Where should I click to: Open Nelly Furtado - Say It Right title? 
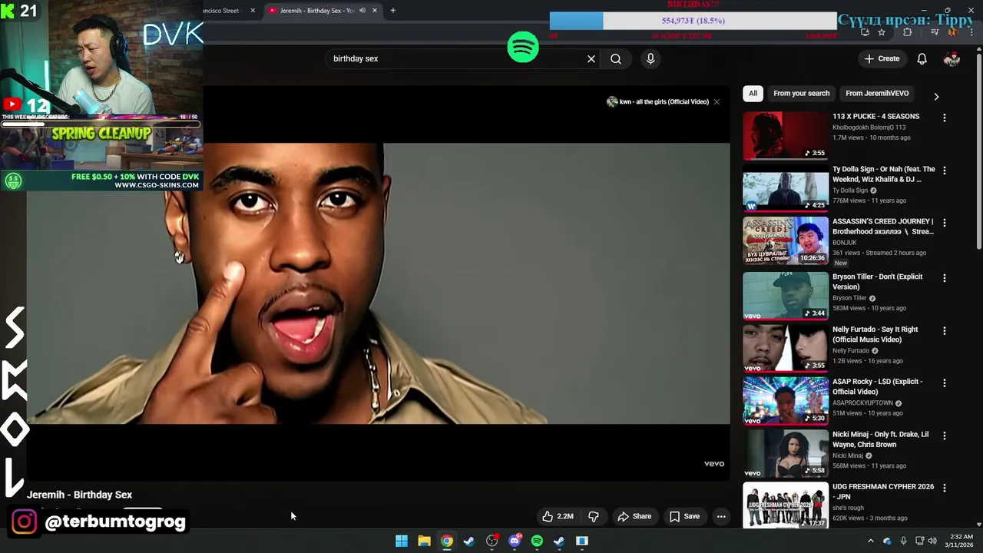pyautogui.click(x=875, y=334)
